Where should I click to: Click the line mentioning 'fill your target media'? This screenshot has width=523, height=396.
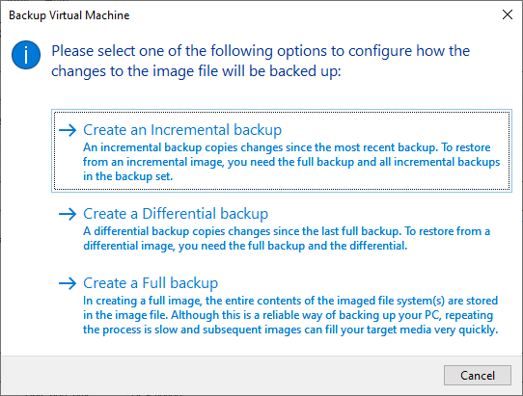(x=290, y=330)
